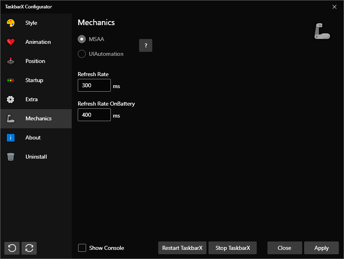Image resolution: width=344 pixels, height=259 pixels.
Task: Choose the UIAutomation radio option
Action: (x=82, y=54)
